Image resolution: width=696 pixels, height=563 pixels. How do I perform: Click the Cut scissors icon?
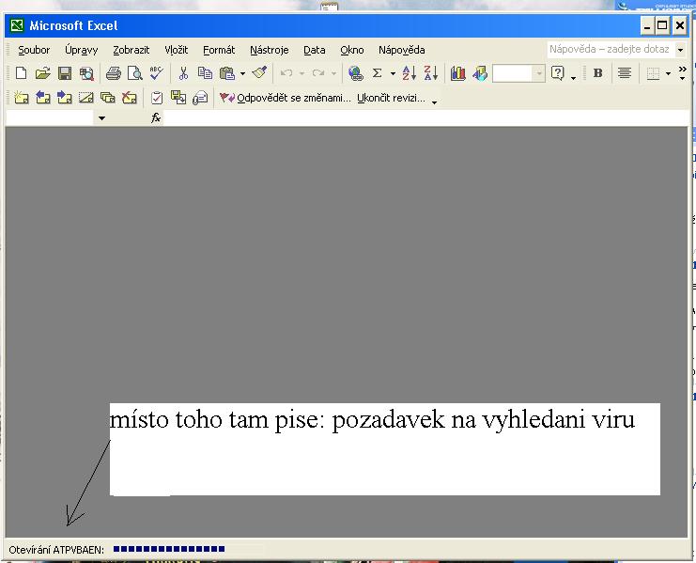click(184, 73)
